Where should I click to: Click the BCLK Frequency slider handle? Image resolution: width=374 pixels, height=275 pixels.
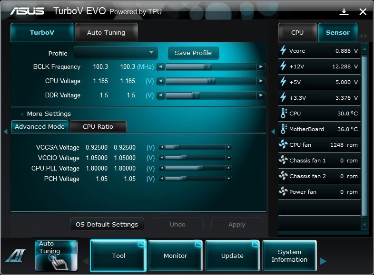(207, 66)
